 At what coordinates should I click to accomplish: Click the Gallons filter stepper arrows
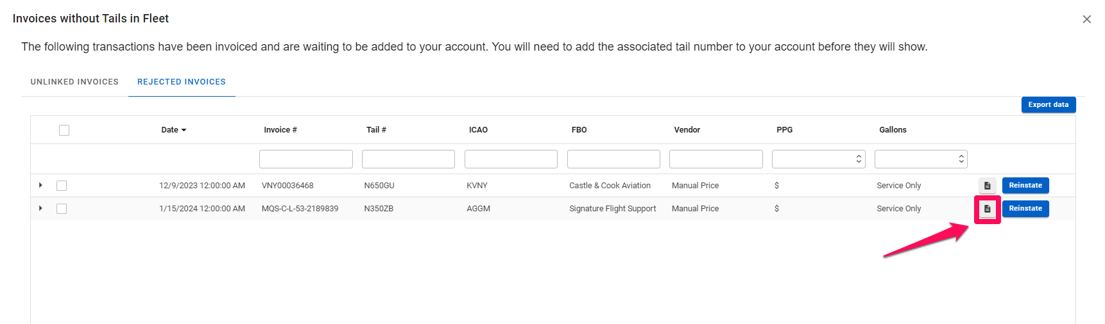click(961, 159)
